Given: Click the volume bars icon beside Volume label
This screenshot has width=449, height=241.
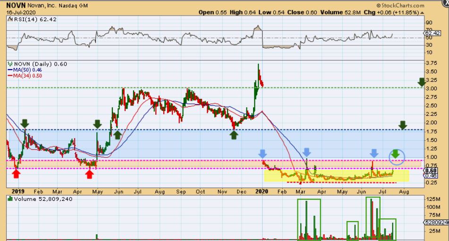Looking at the screenshot, I should [10, 199].
